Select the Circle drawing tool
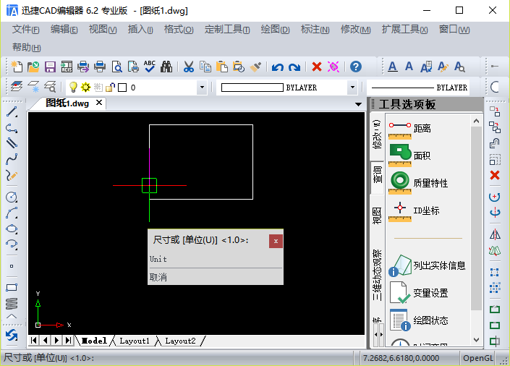This screenshot has width=510, height=366. point(12,197)
